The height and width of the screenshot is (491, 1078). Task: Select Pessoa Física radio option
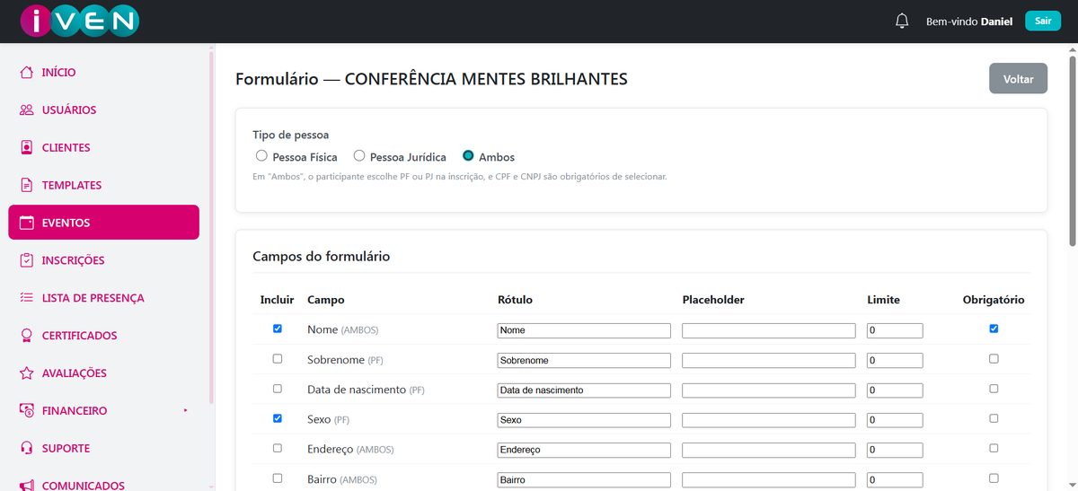pos(261,156)
